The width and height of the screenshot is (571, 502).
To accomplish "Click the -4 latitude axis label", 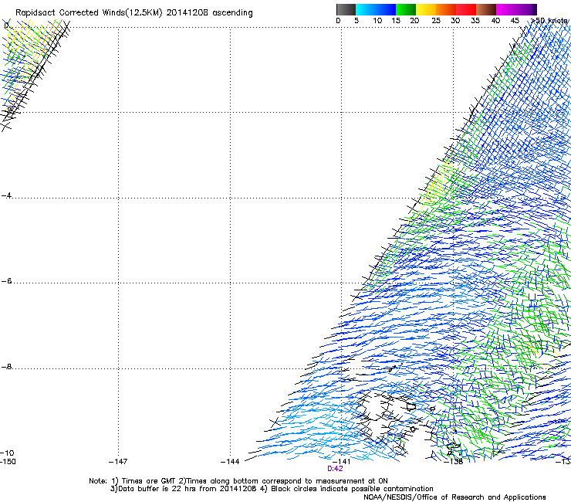I will 6,195.
